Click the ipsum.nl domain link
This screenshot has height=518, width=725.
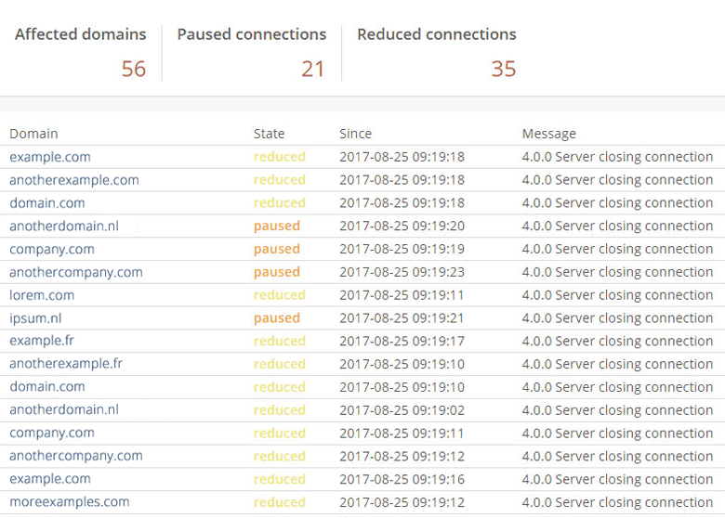point(35,318)
